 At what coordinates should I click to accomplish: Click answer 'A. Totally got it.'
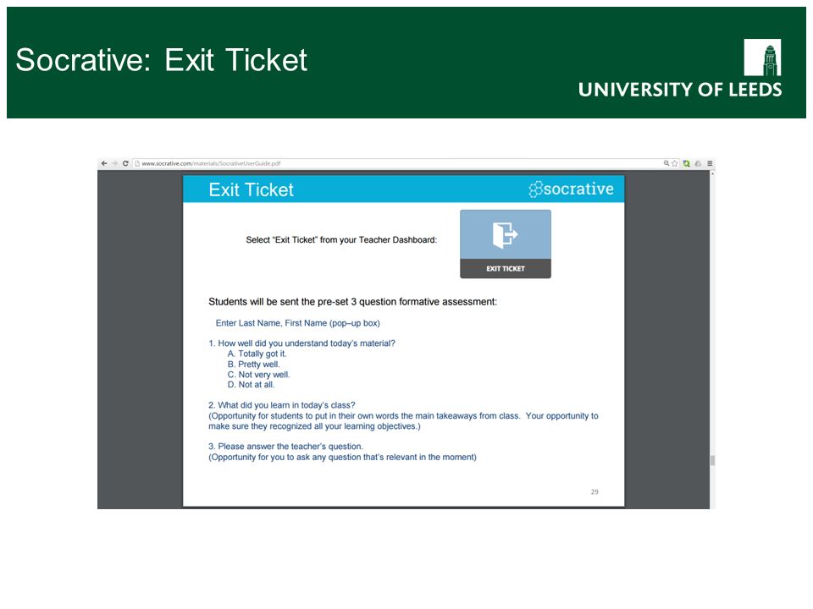click(x=257, y=354)
